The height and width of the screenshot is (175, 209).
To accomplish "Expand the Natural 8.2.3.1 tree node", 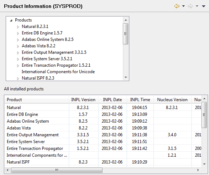I will click(x=18, y=27).
